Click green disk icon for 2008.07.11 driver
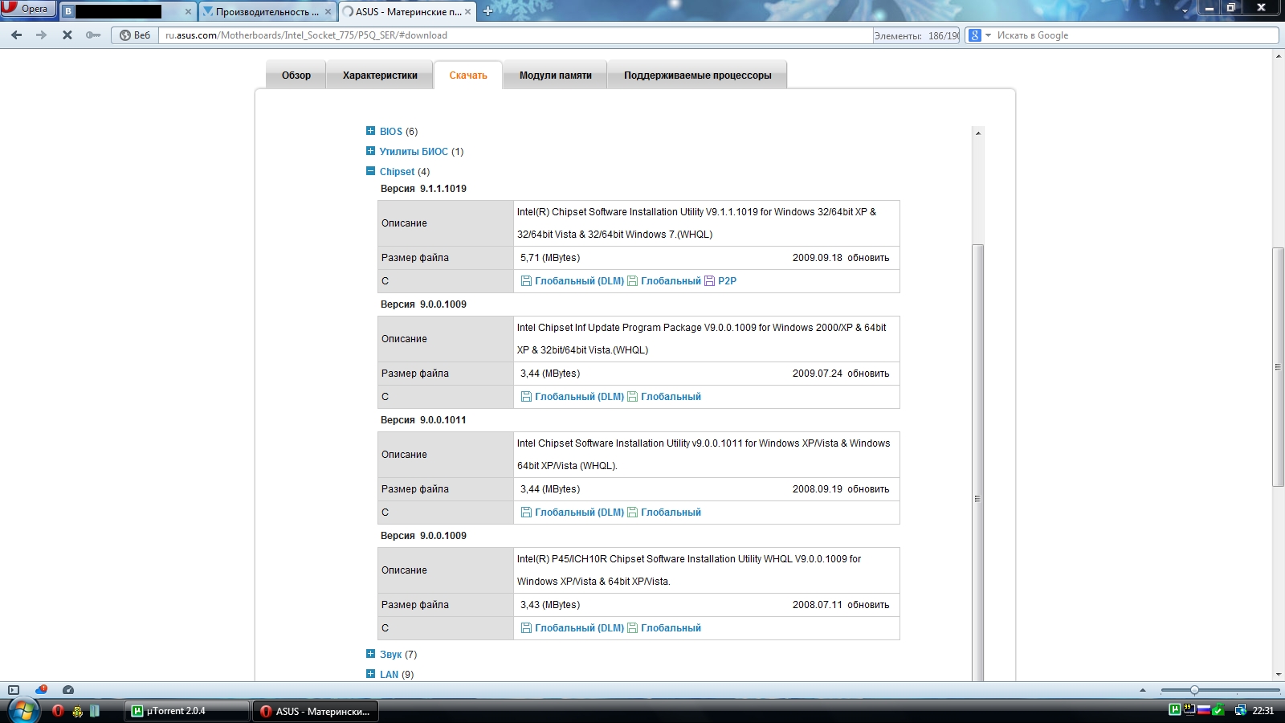Screen dimensions: 1285x723 (632, 628)
